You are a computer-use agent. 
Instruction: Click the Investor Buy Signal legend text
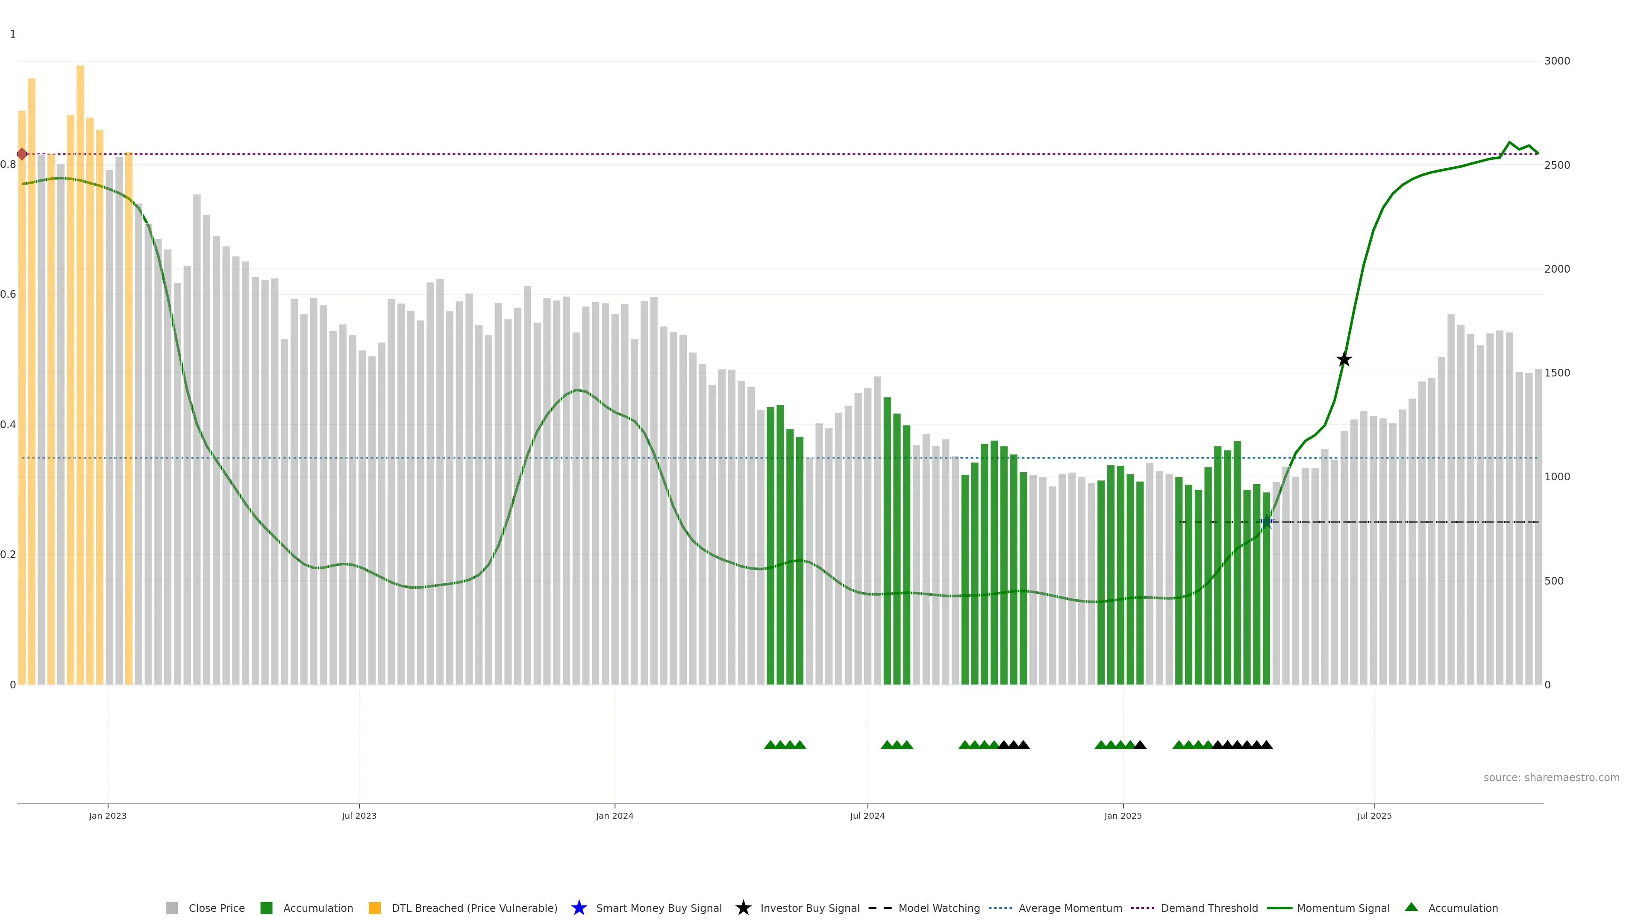click(x=810, y=908)
